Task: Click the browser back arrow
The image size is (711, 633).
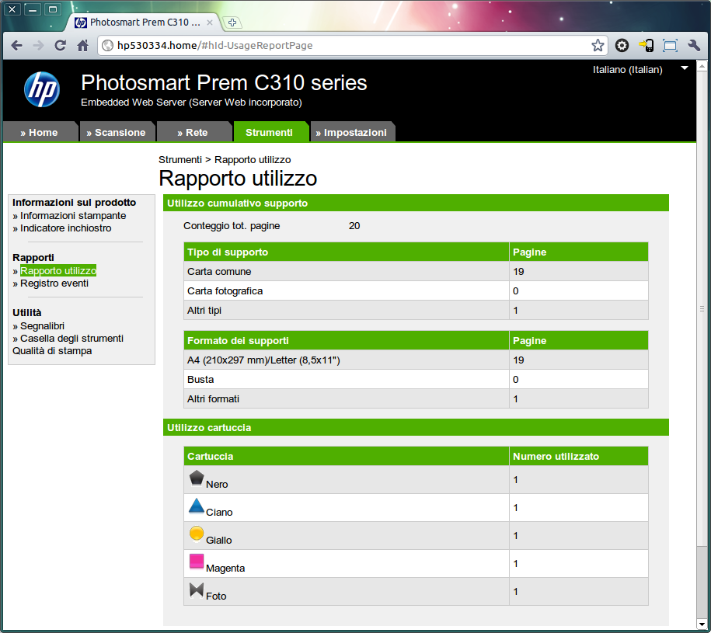Action: (x=17, y=45)
